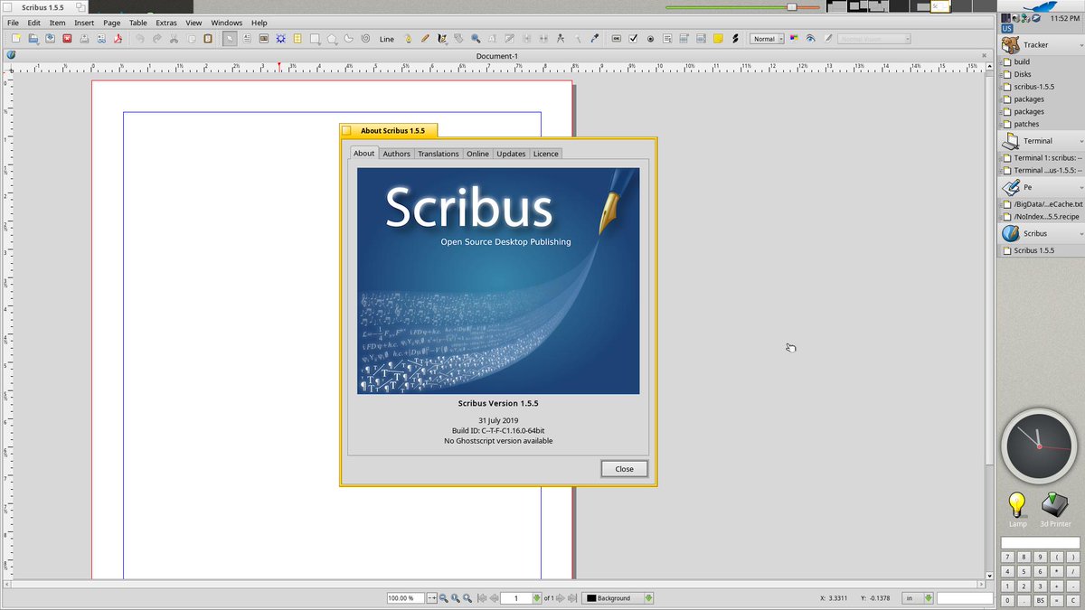This screenshot has height=610, width=1085.
Task: Select the yellow Text Annotation tool
Action: pos(718,39)
